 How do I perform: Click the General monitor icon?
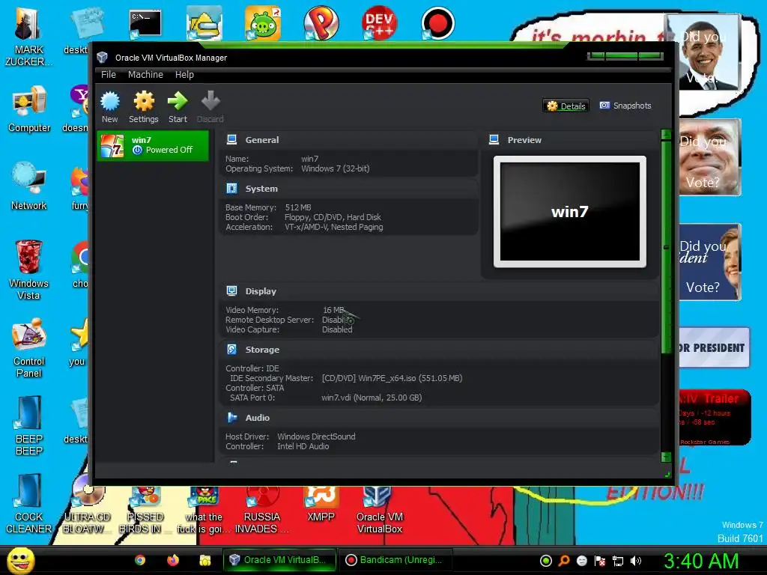point(232,140)
